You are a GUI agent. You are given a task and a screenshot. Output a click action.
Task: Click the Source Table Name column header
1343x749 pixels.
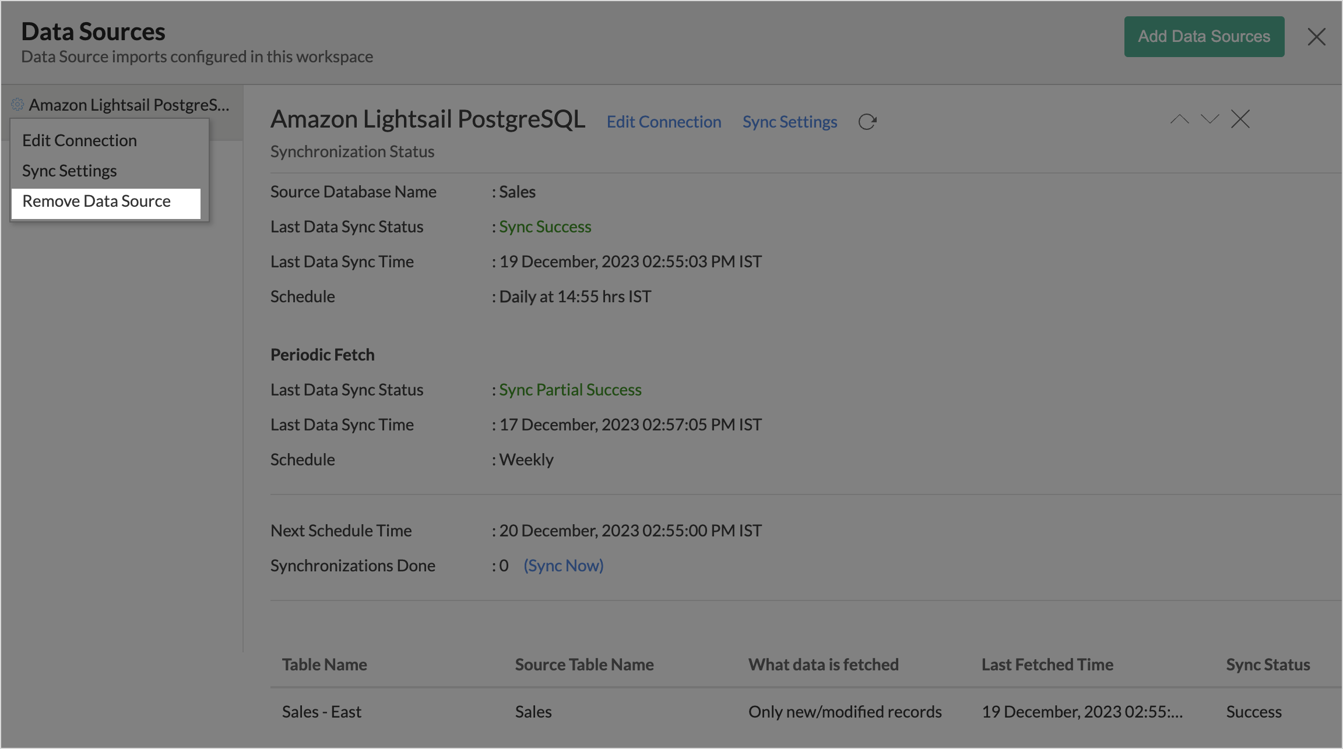(584, 665)
